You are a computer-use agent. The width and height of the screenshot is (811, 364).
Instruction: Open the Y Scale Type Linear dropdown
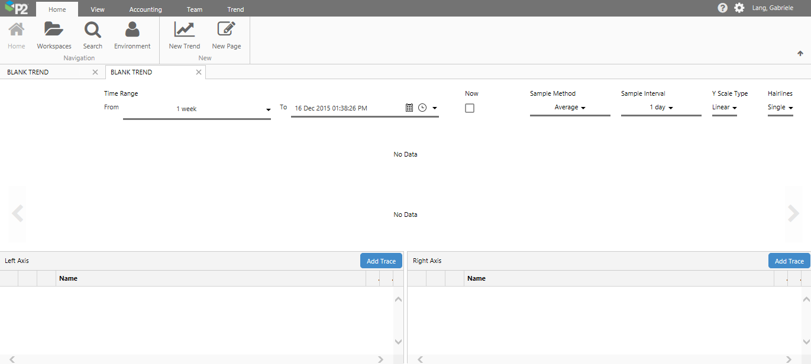click(x=724, y=108)
